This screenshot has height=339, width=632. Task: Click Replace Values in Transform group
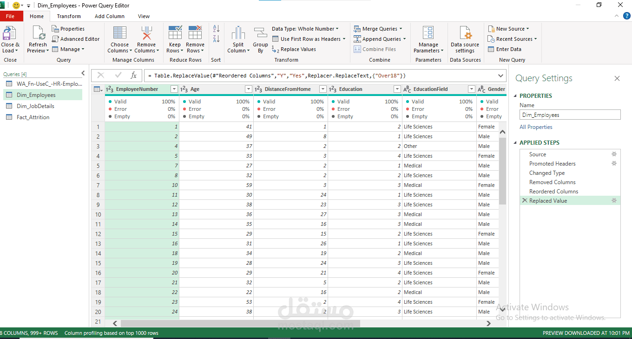tap(294, 49)
